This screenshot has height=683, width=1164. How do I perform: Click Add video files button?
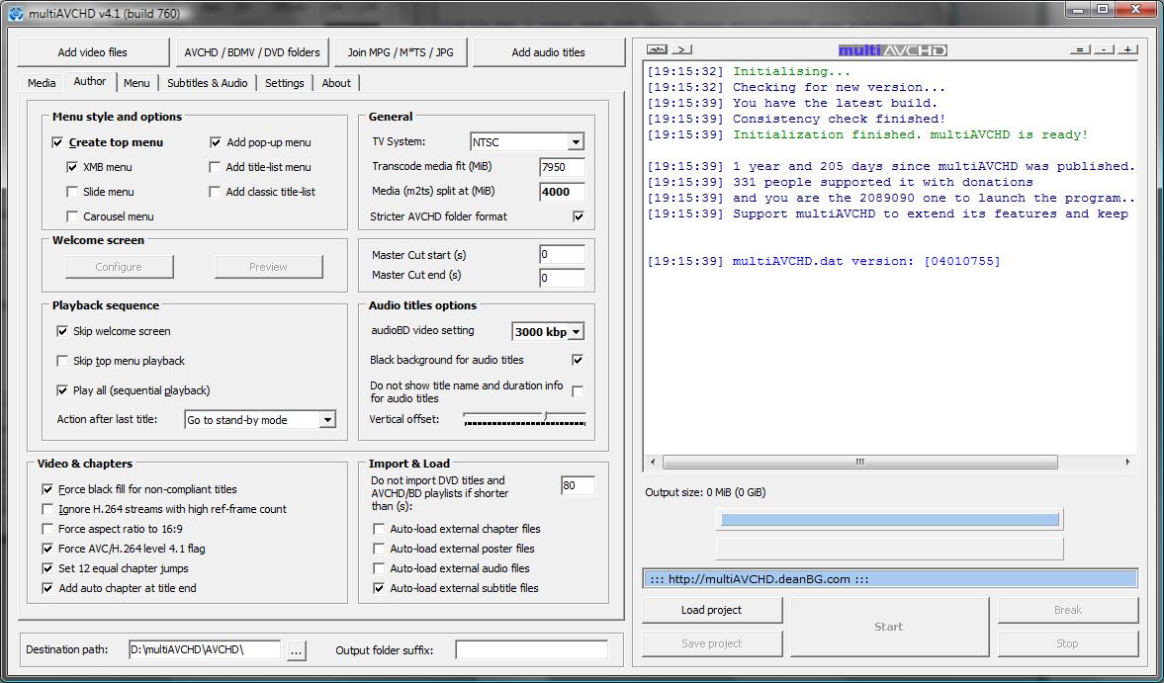click(93, 52)
